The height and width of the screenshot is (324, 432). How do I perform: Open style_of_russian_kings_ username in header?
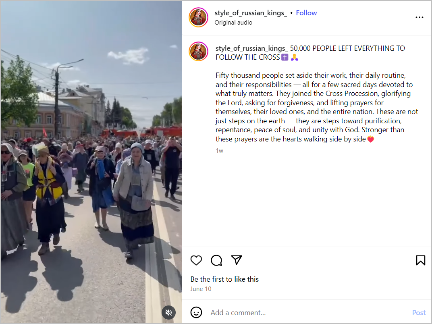click(250, 13)
